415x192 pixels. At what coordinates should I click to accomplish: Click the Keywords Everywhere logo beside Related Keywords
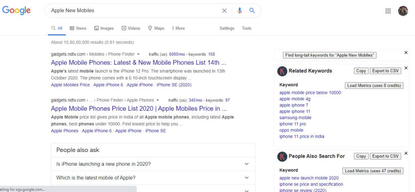point(282,71)
